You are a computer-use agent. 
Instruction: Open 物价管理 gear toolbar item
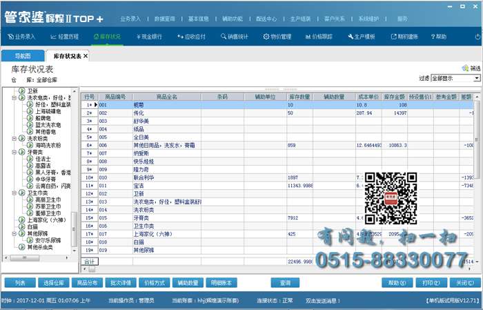[277, 37]
